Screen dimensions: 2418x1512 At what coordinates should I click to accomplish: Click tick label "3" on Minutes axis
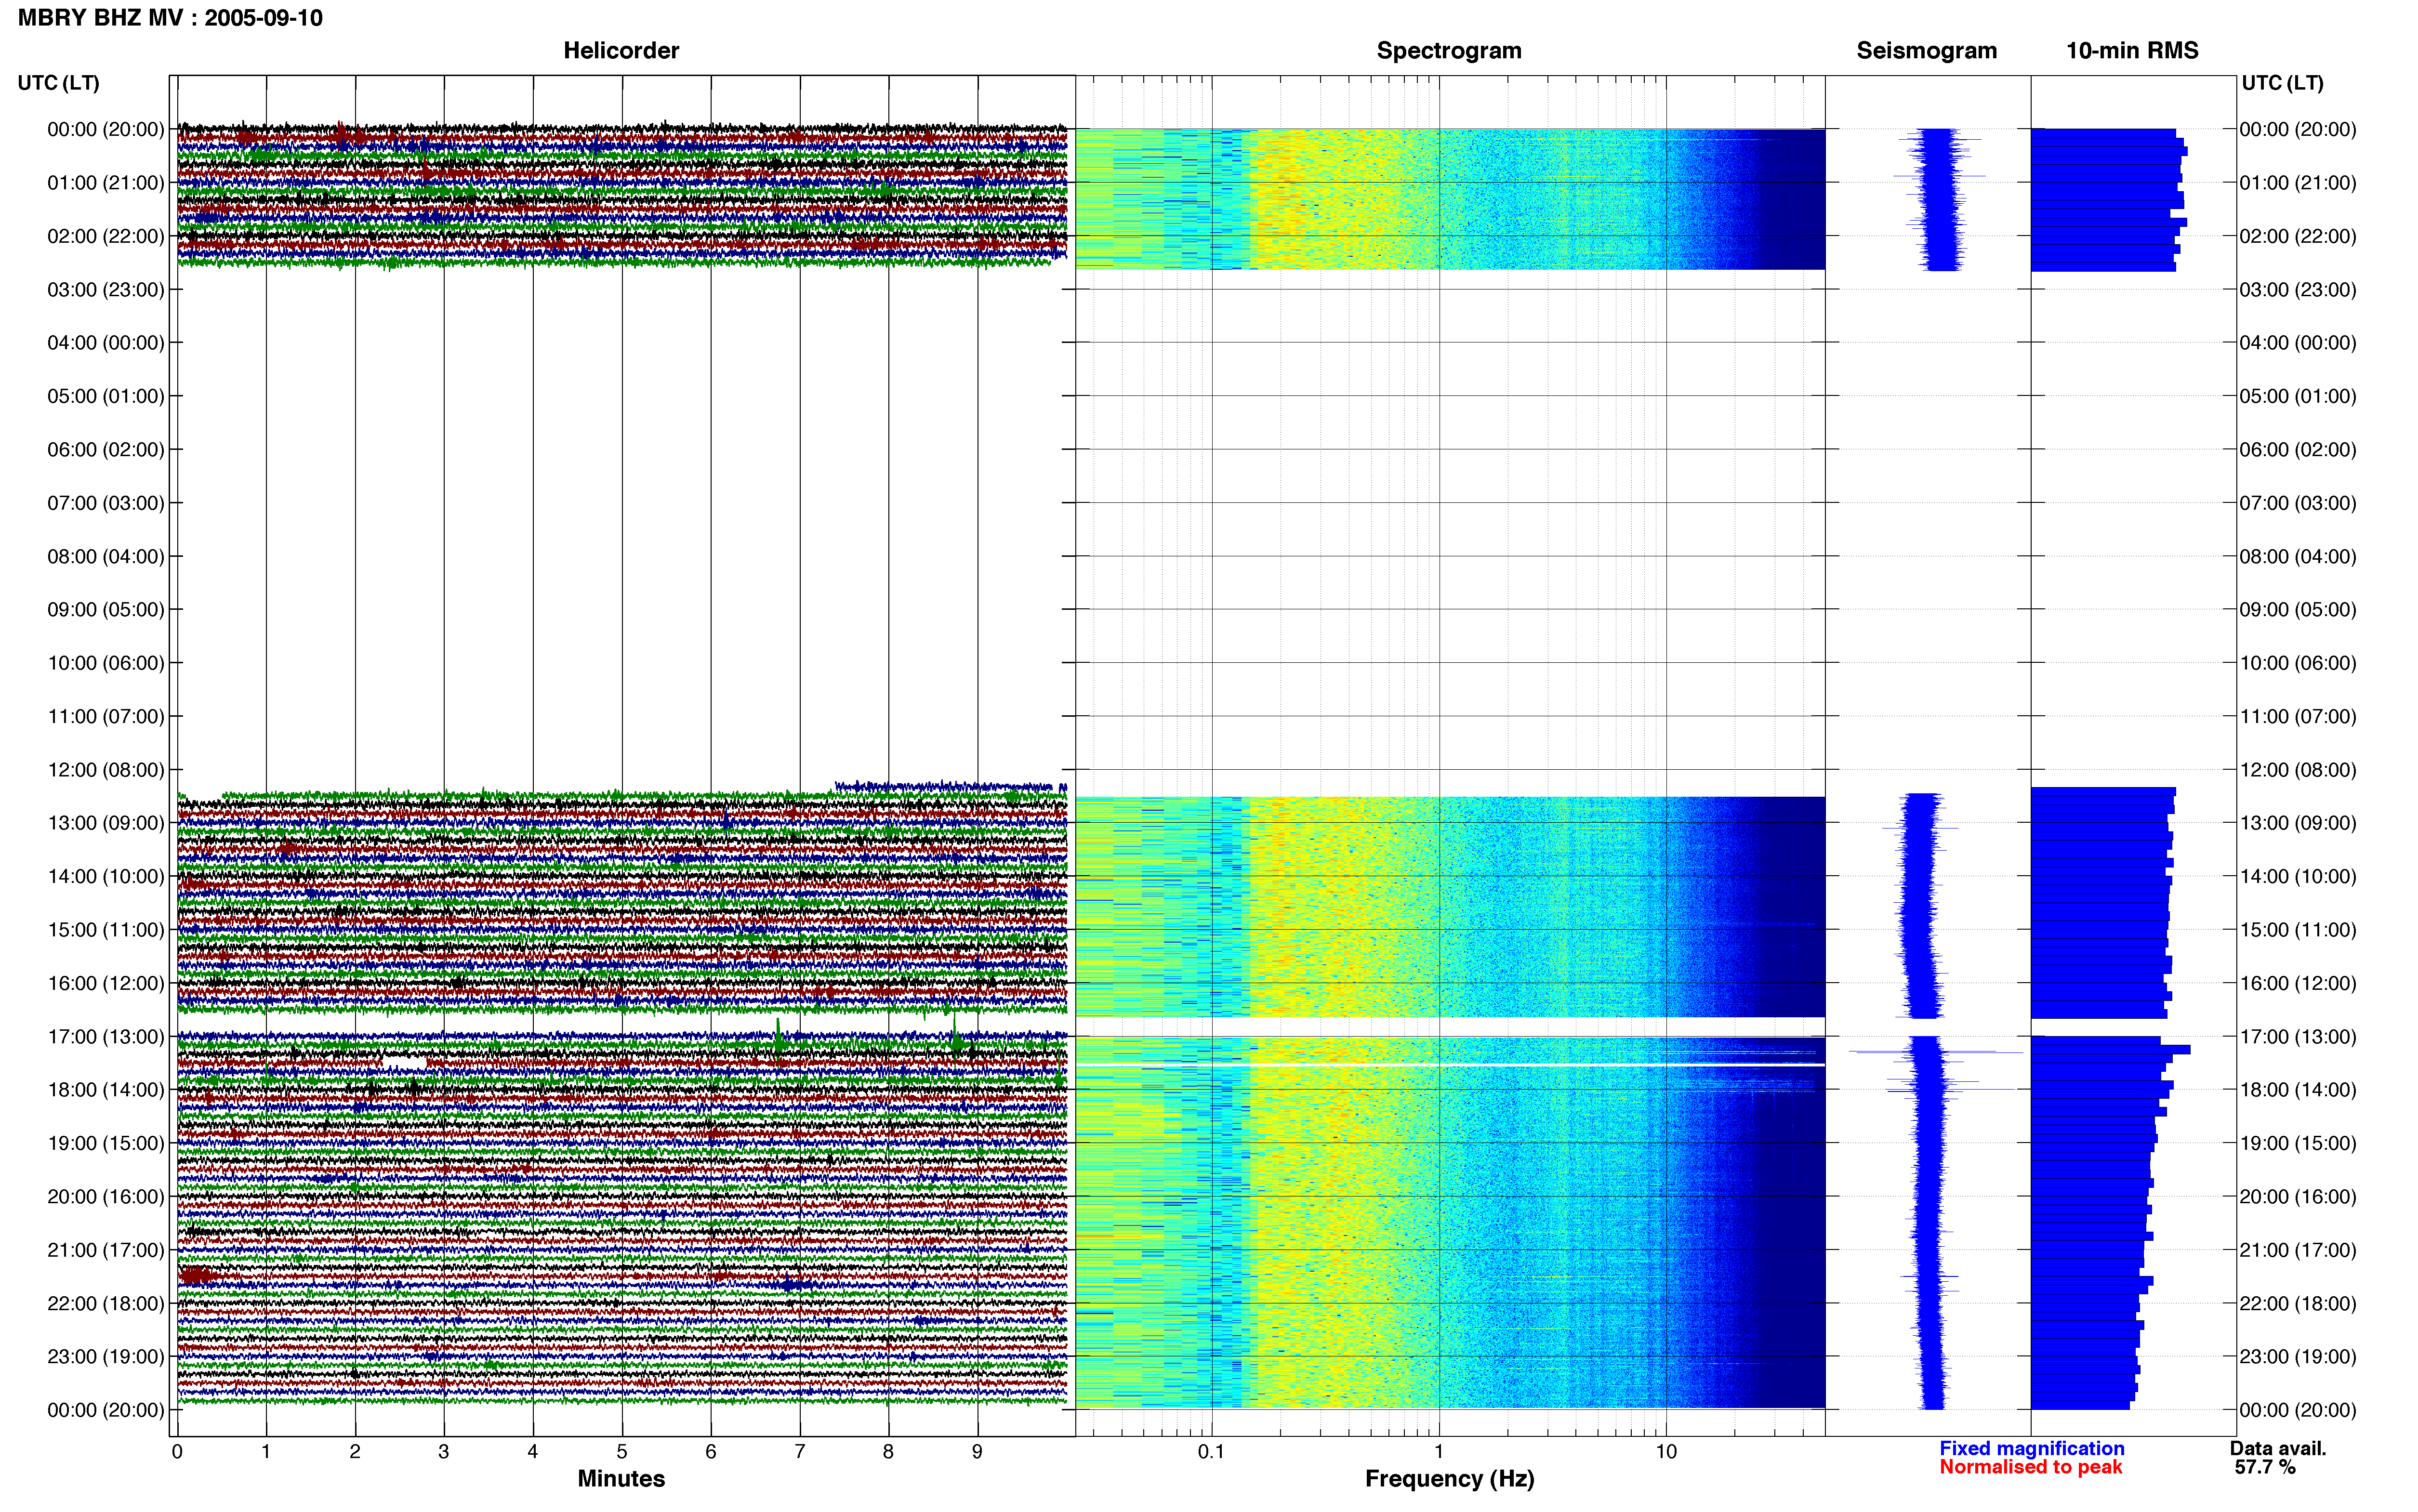pyautogui.click(x=444, y=1452)
